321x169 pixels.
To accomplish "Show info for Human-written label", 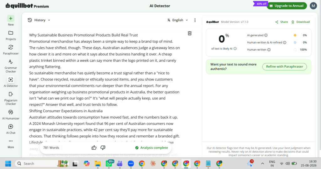I will point(269,50).
